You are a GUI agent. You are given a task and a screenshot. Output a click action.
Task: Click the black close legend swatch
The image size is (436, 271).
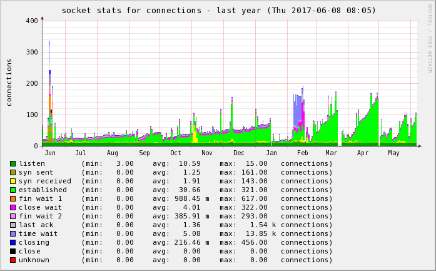click(x=13, y=251)
